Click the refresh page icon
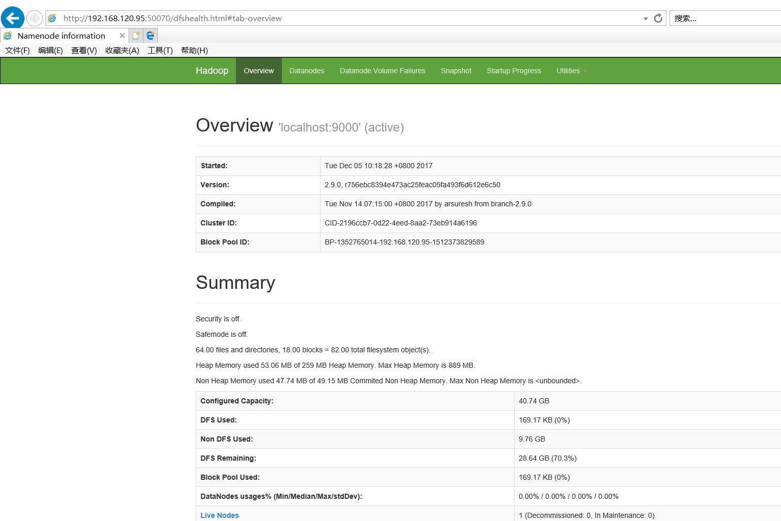The image size is (781, 521). [658, 19]
